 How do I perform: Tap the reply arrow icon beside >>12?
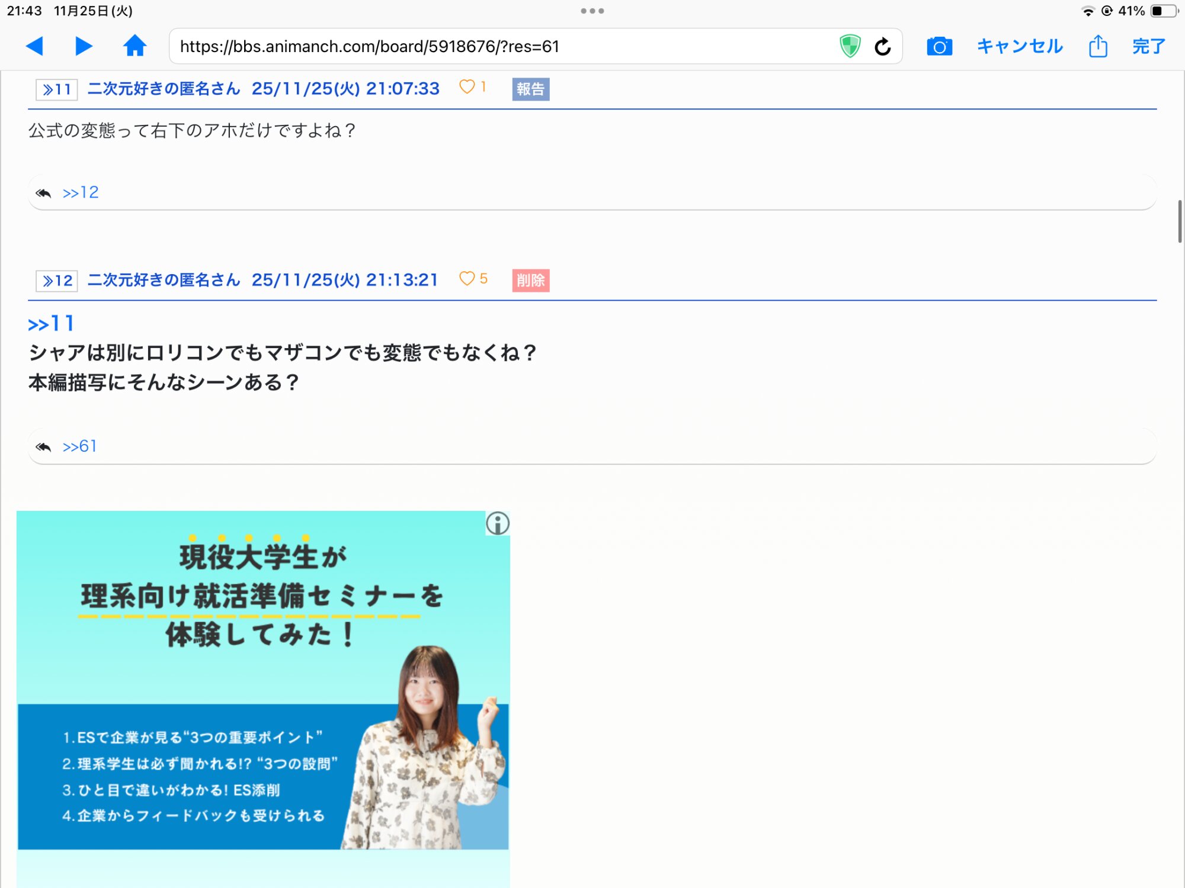[43, 193]
